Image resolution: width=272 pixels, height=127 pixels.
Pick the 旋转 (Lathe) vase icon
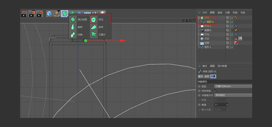(x=73, y=27)
